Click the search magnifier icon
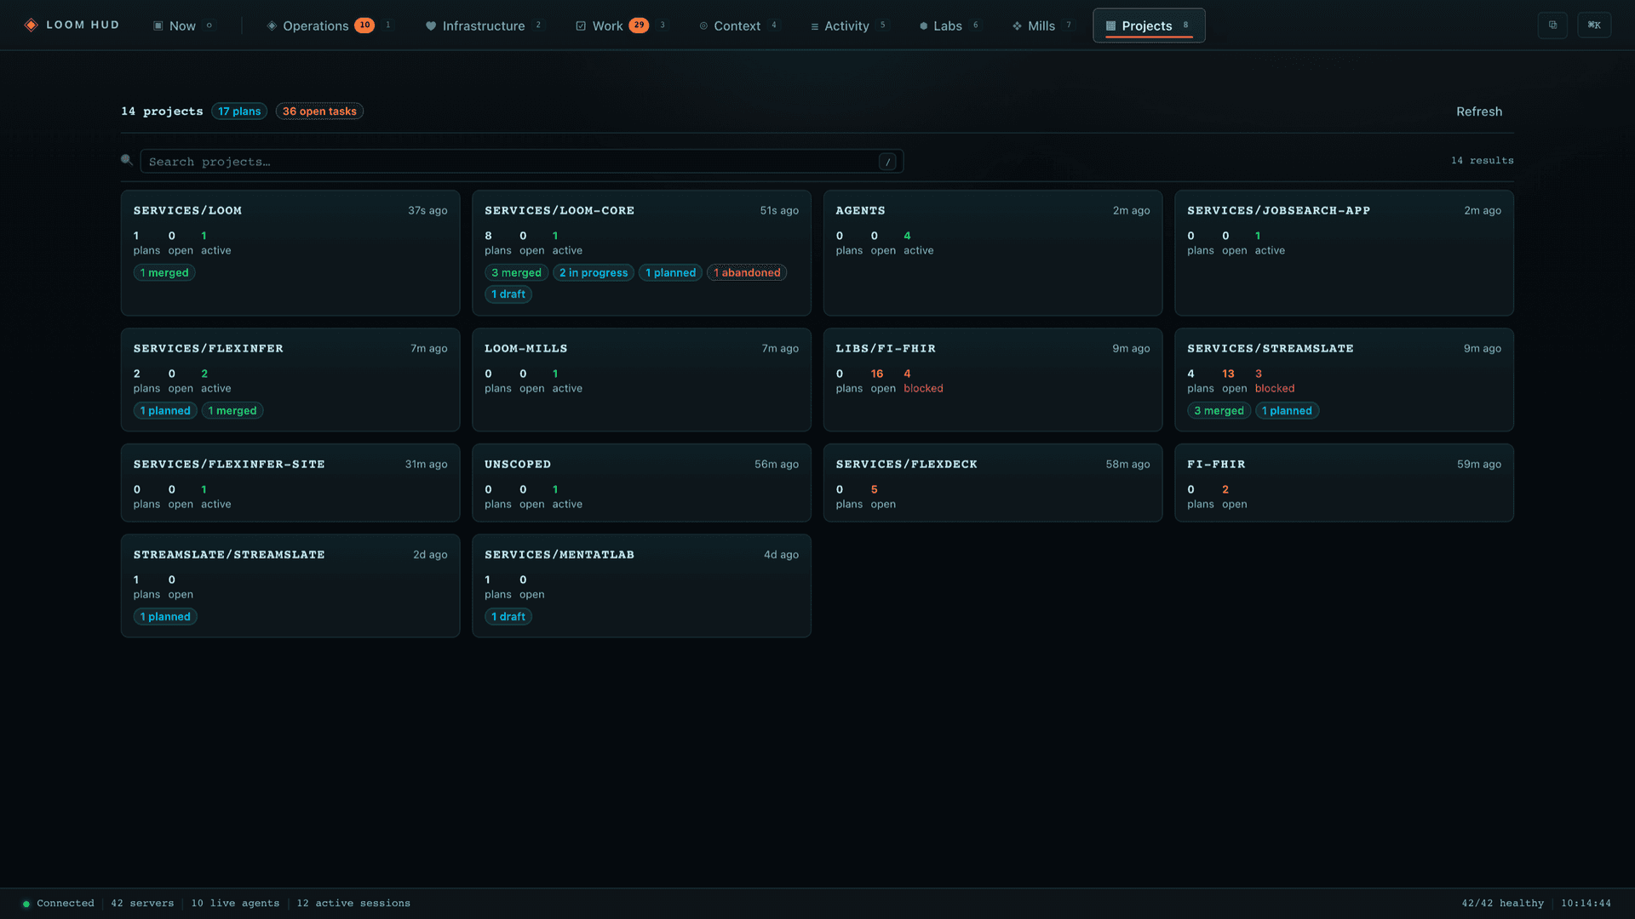 [127, 160]
